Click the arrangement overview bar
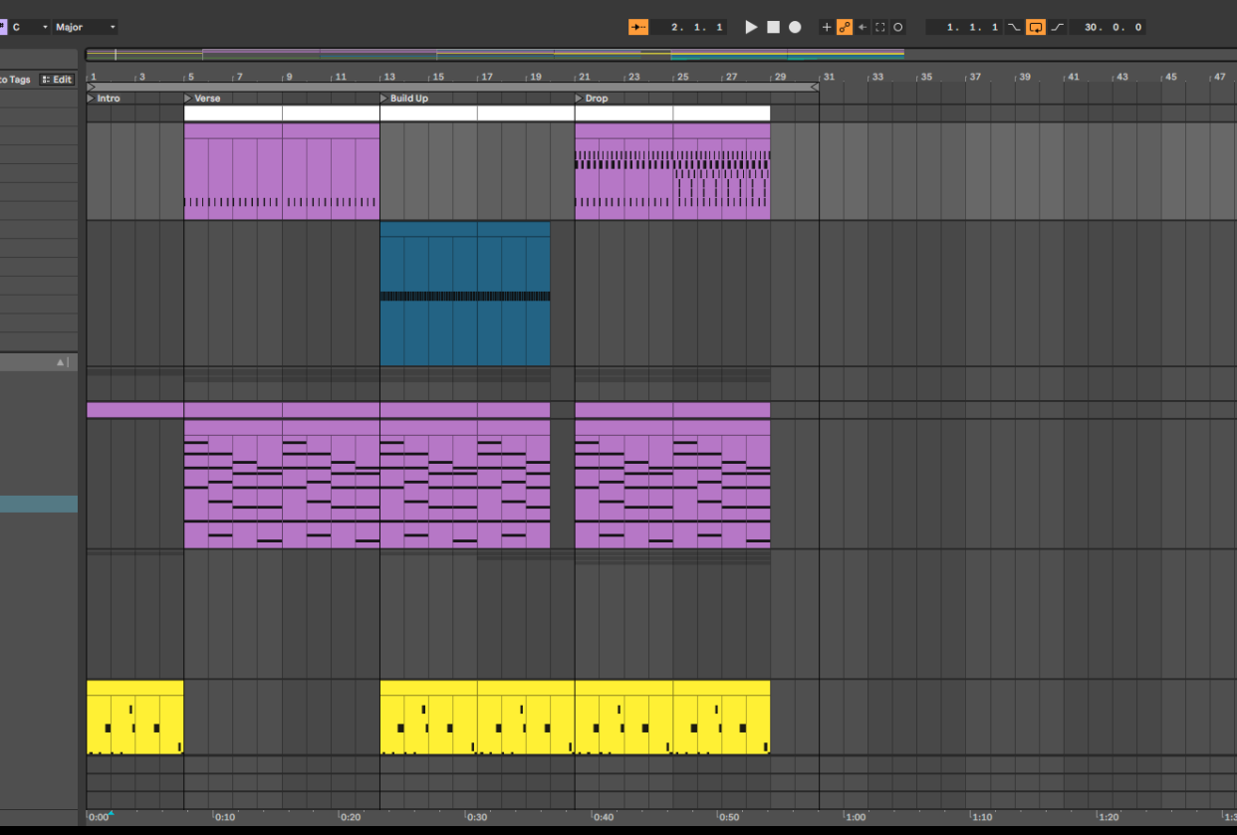 coord(660,55)
